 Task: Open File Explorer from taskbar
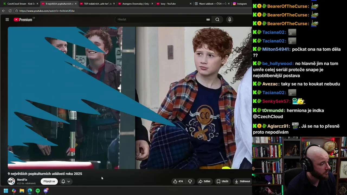pyautogui.click(x=22, y=191)
